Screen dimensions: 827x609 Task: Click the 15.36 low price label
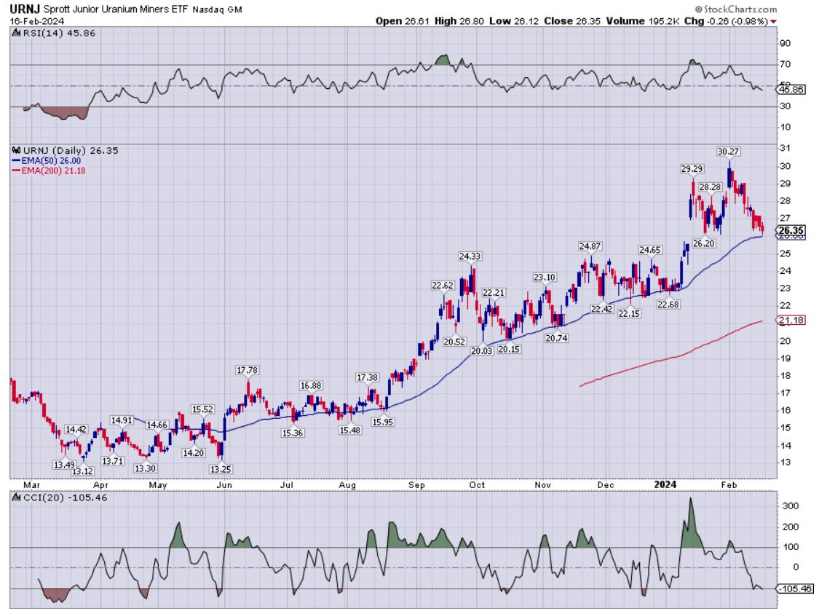click(x=292, y=433)
